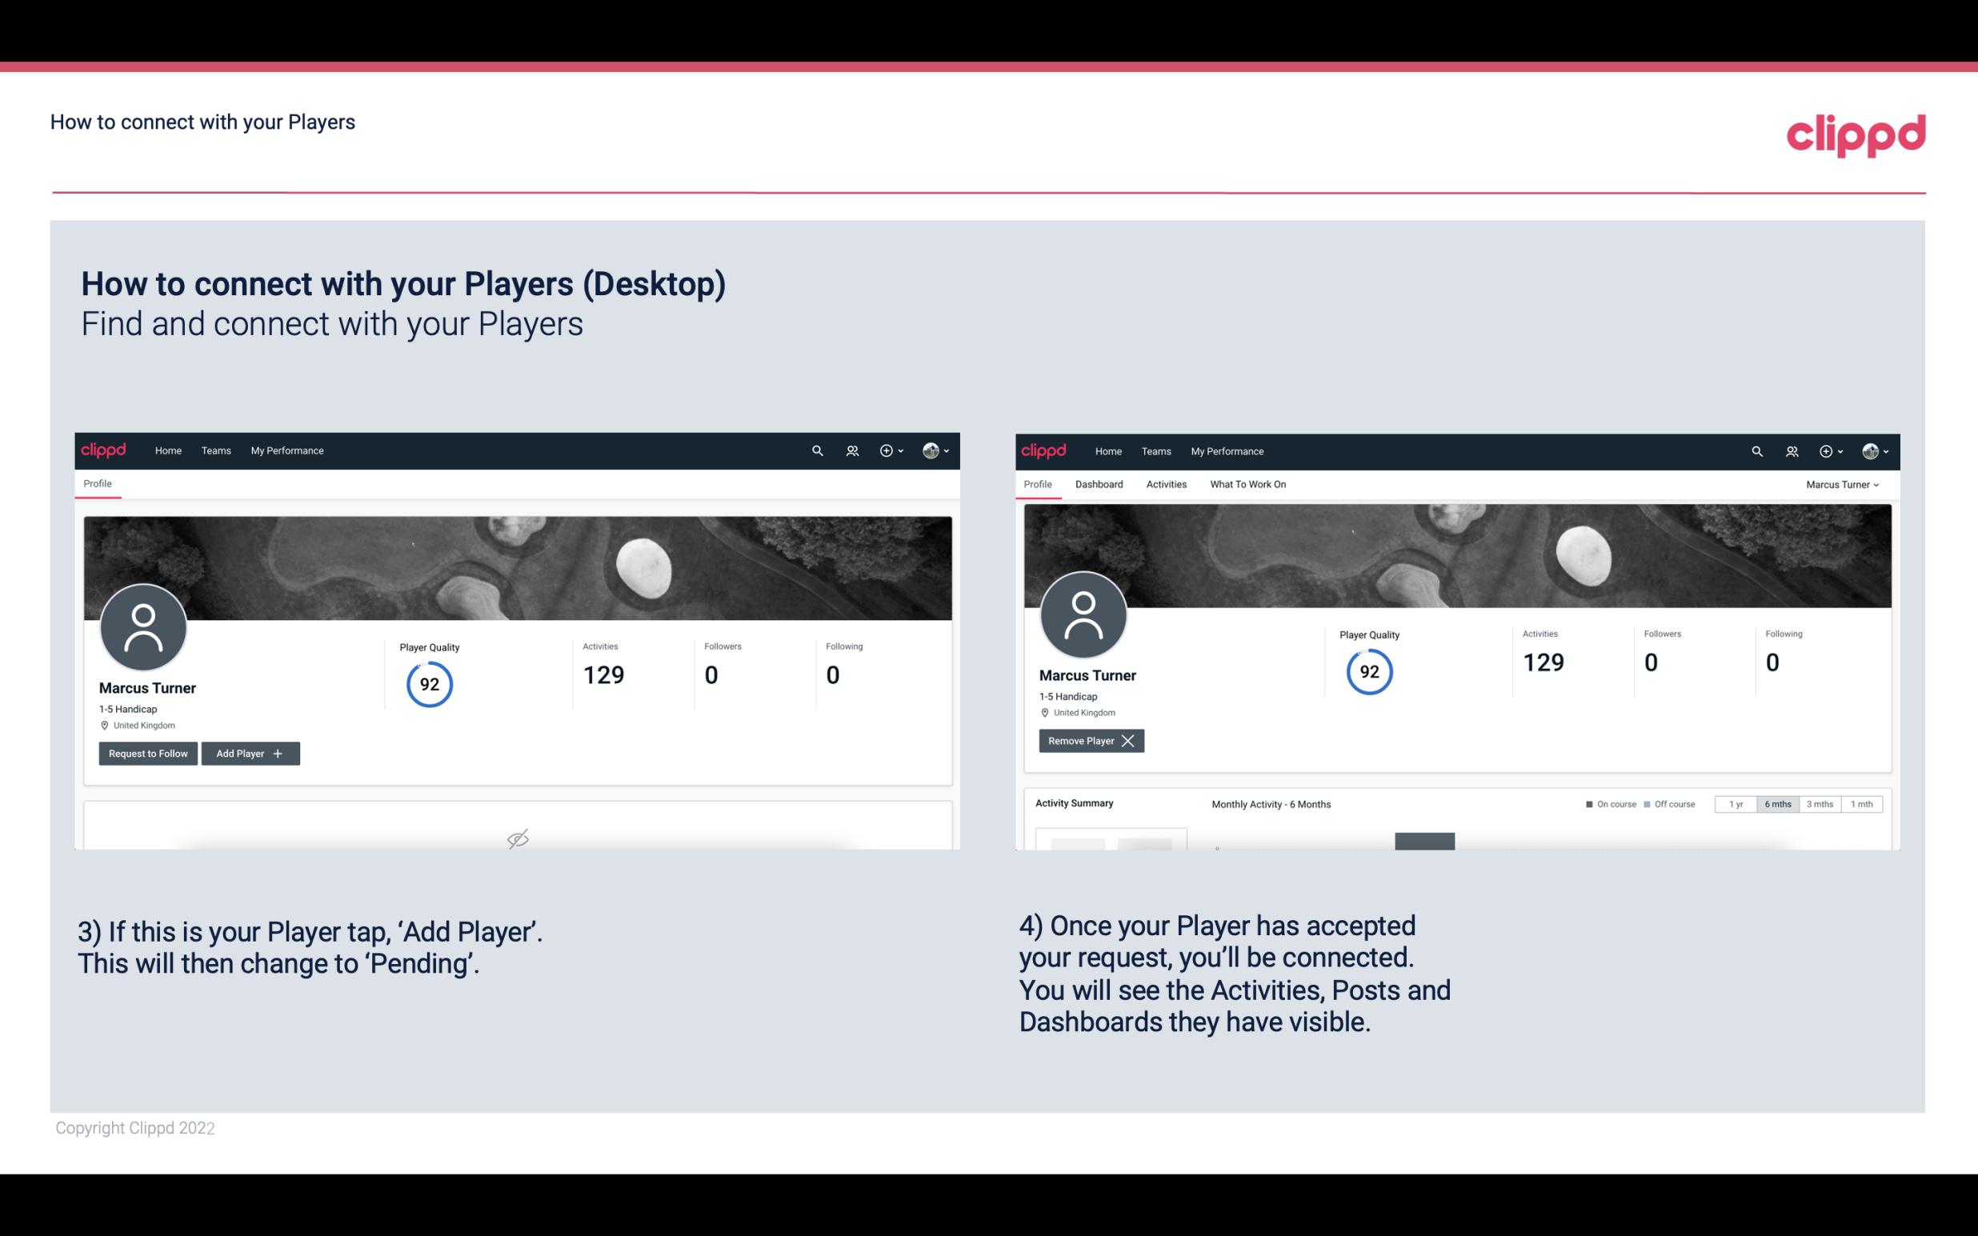Open the 'Home' menu item (left nav)
1978x1236 pixels.
pos(166,451)
